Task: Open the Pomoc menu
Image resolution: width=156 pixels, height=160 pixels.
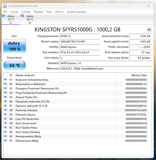Action: pyautogui.click(x=60, y=12)
